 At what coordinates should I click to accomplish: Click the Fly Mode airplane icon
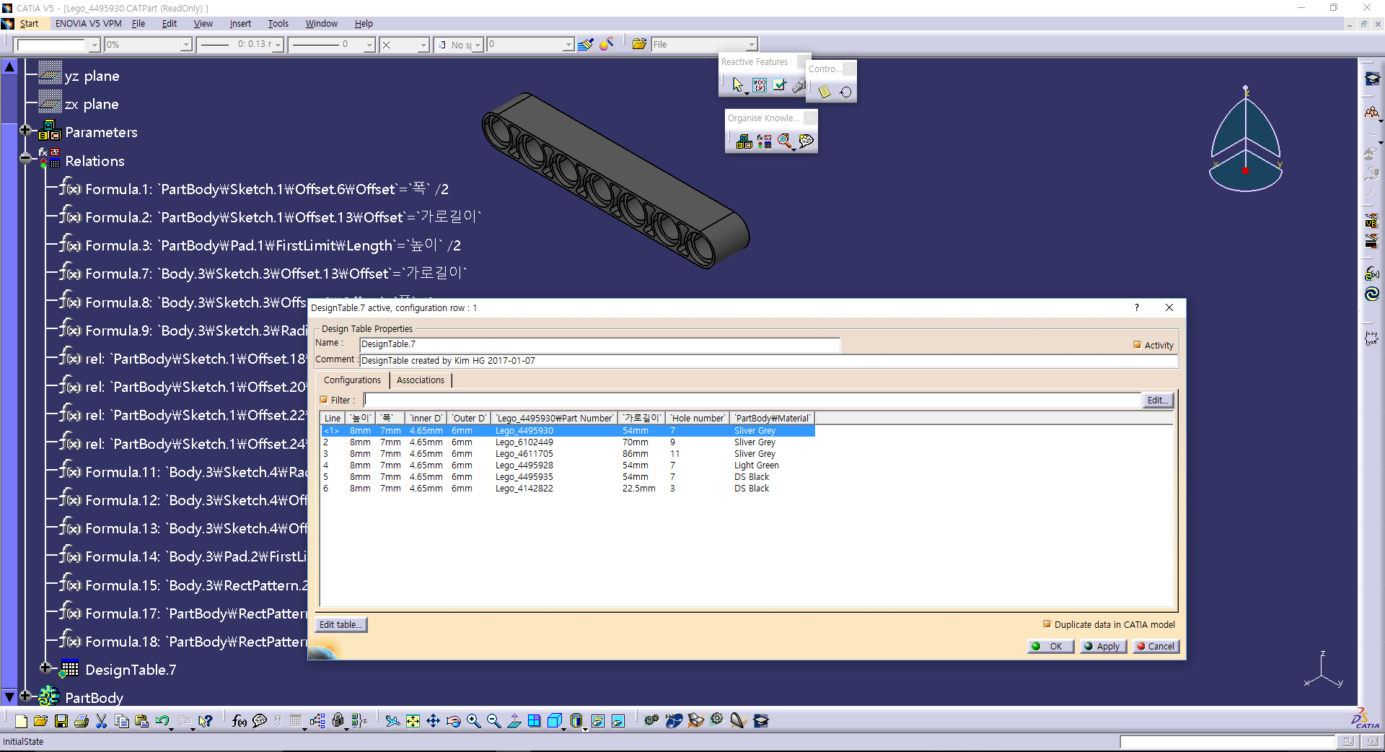pyautogui.click(x=392, y=721)
